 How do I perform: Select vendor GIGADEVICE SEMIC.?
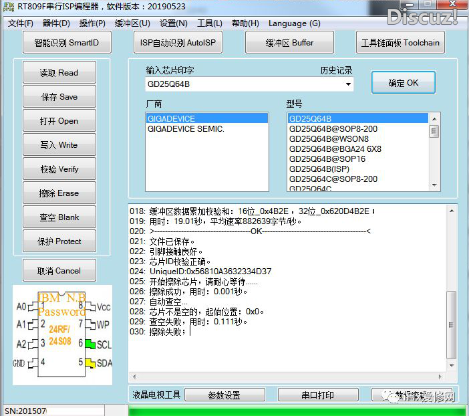click(206, 129)
